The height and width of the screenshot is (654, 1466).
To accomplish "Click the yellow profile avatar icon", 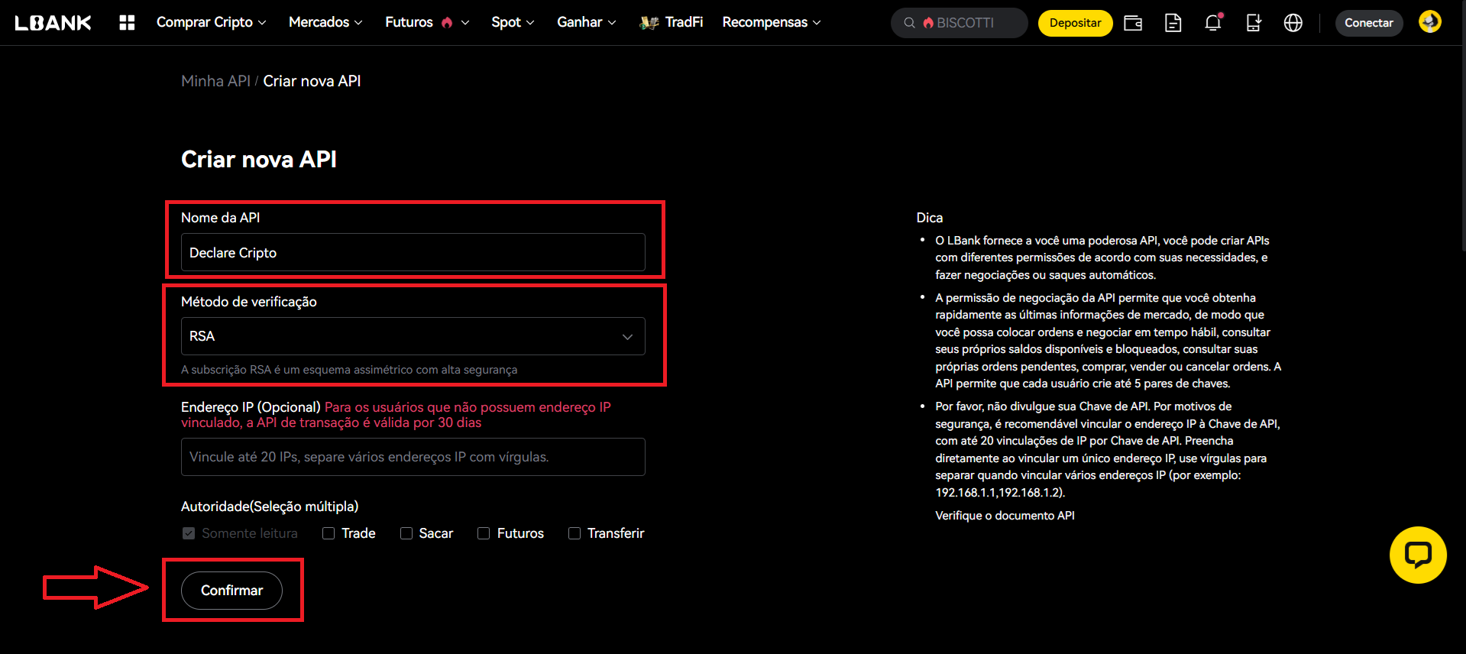I will click(1430, 21).
